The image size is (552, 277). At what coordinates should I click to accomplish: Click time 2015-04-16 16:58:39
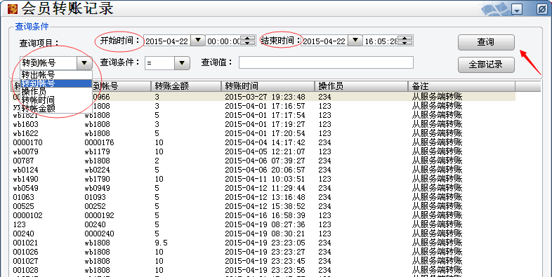[265, 215]
